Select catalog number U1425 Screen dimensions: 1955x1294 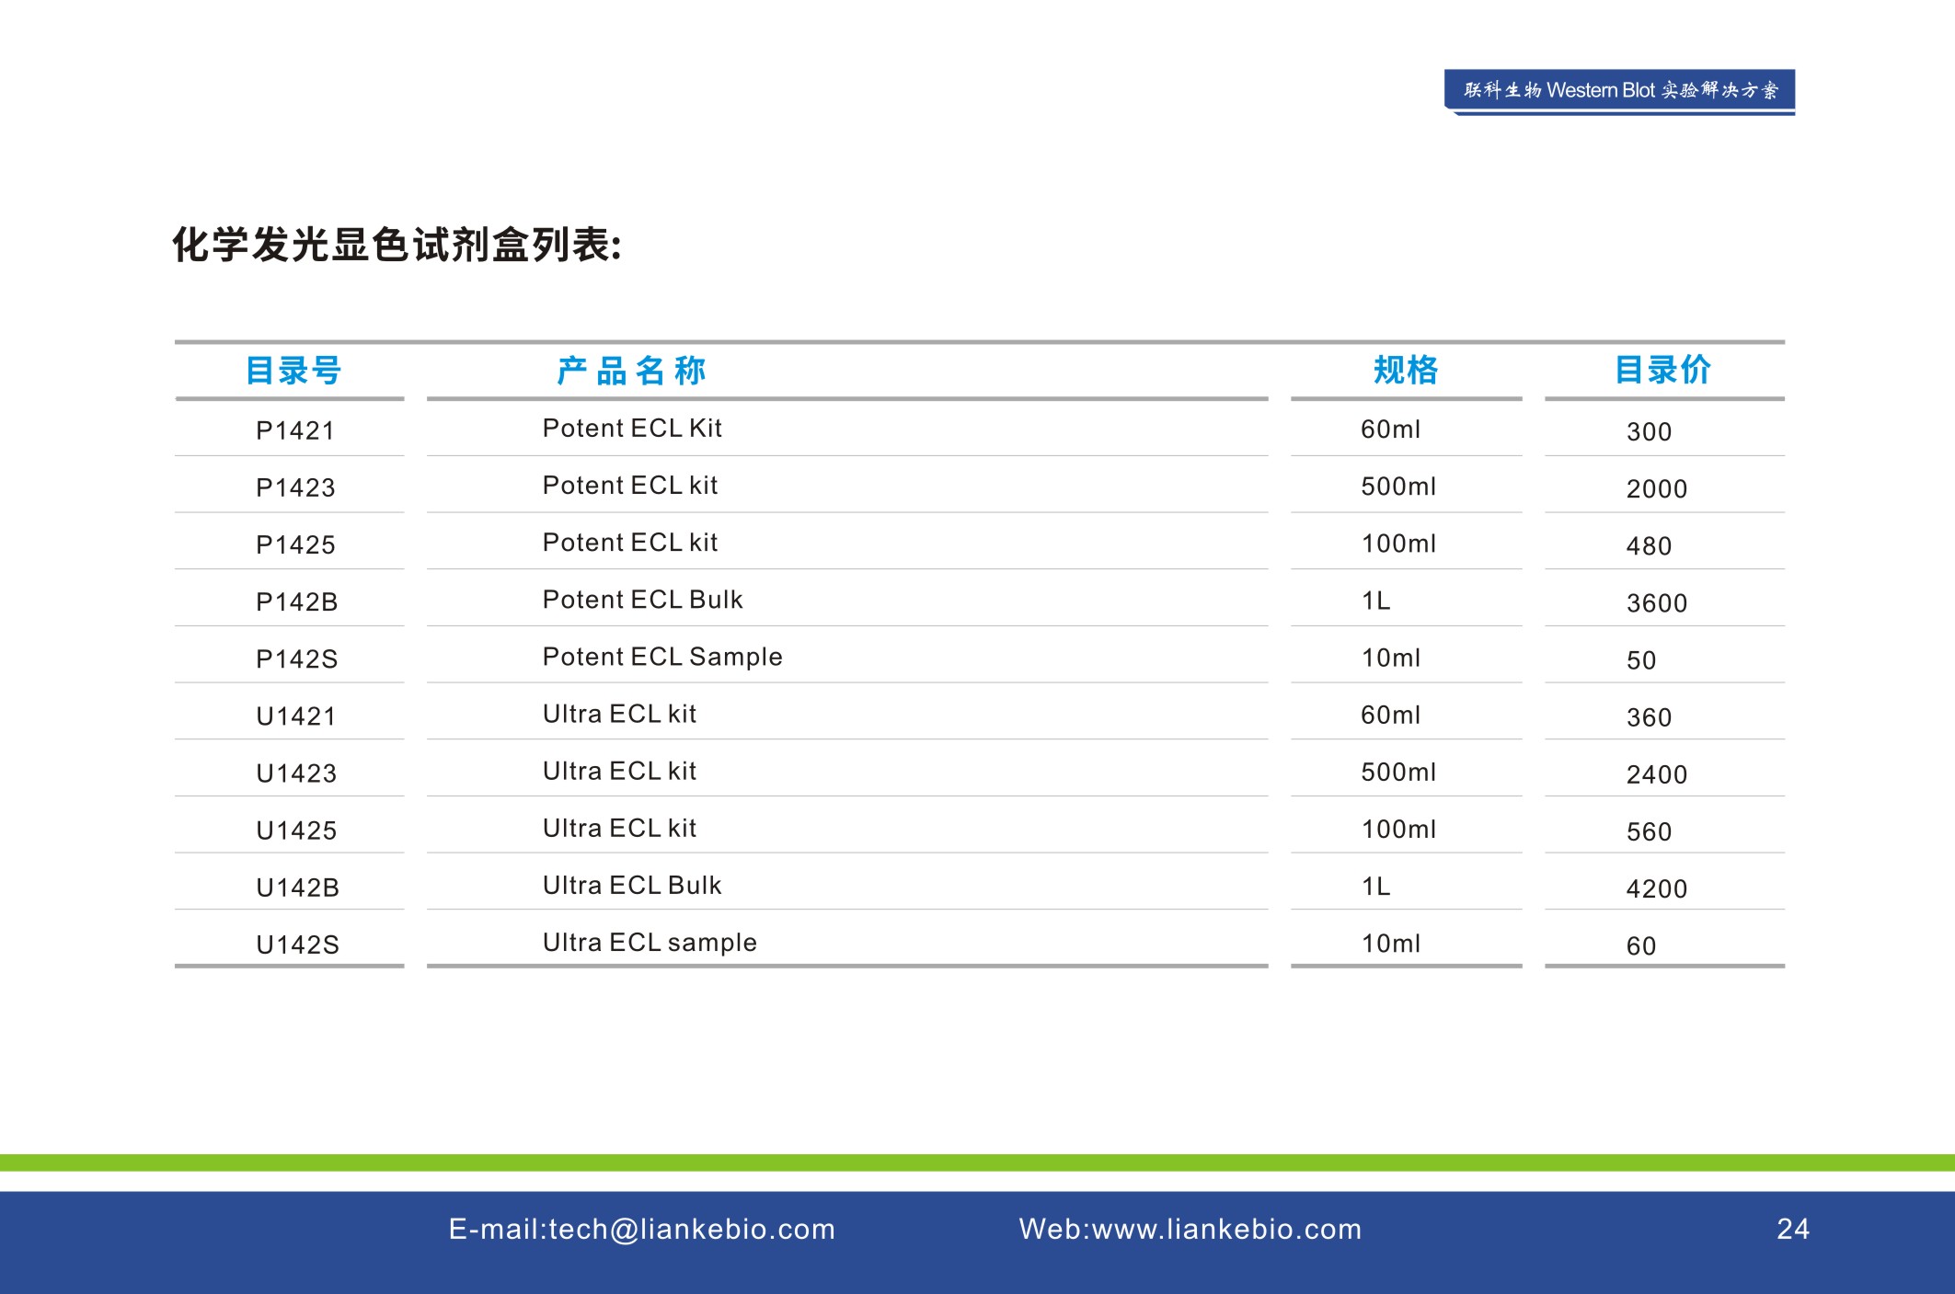[296, 830]
